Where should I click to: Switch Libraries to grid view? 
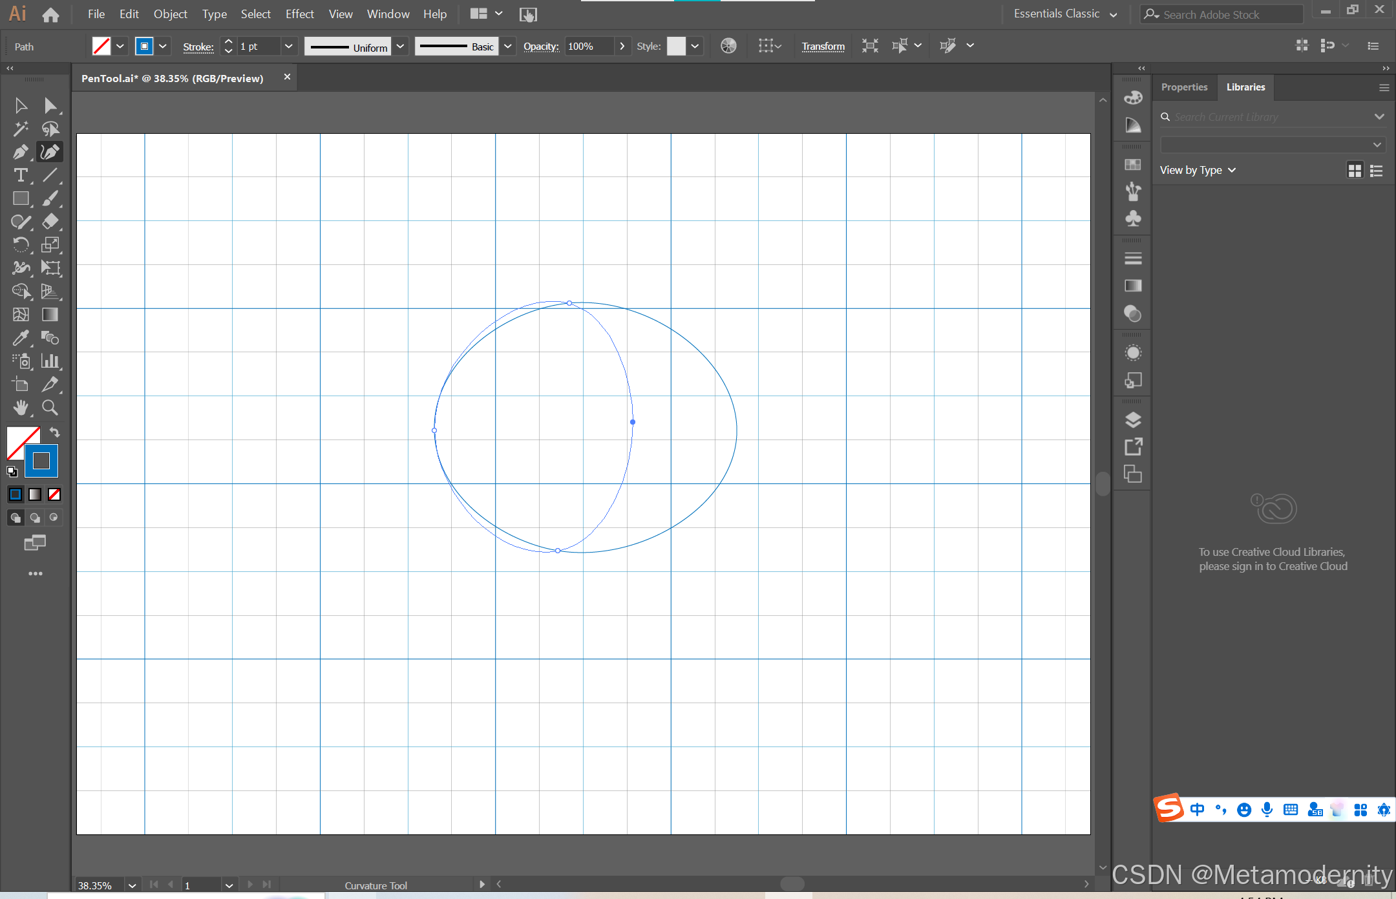1355,171
